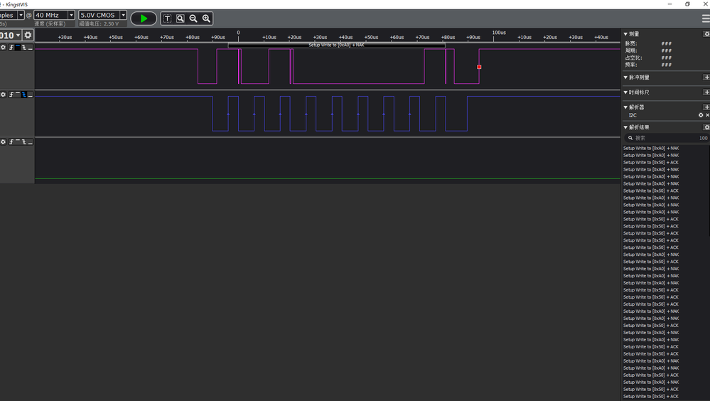Collapse the 解析器 analyzer section
Image resolution: width=710 pixels, height=401 pixels.
click(625, 107)
